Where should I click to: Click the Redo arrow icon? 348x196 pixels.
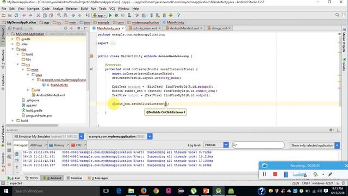coord(30,15)
